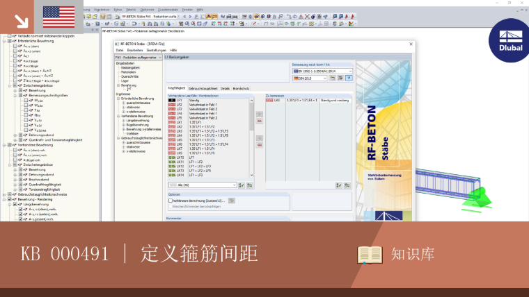
Task: Click the double right arrow to add all
Action: (x=260, y=121)
